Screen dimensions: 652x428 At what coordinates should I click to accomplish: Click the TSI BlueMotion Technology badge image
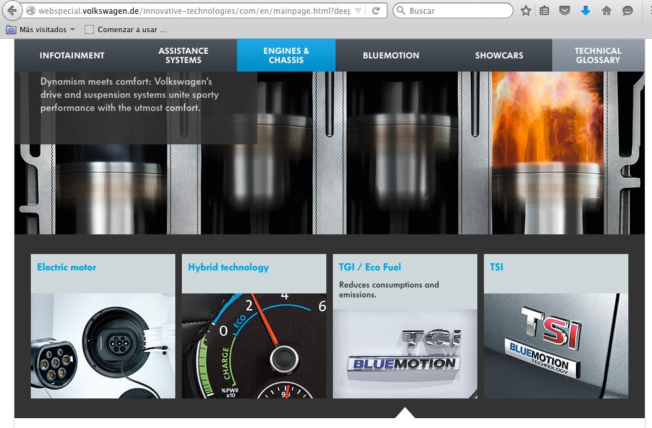(x=556, y=346)
